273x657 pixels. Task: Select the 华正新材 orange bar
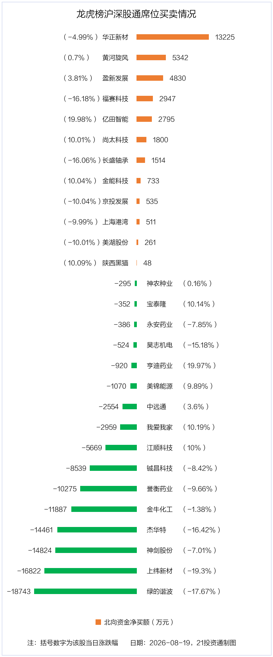(x=173, y=37)
